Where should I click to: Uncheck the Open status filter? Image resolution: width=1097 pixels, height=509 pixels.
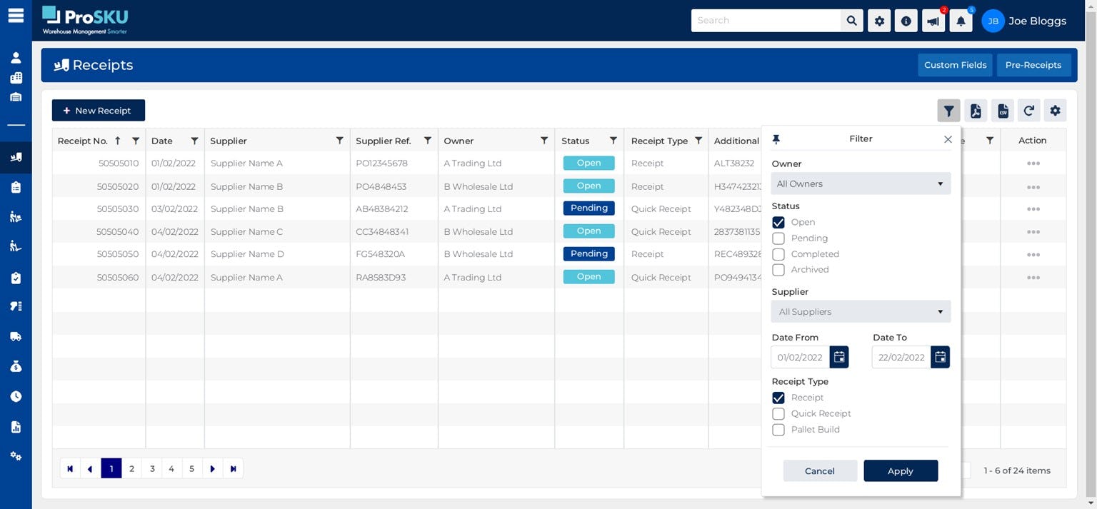click(x=778, y=222)
